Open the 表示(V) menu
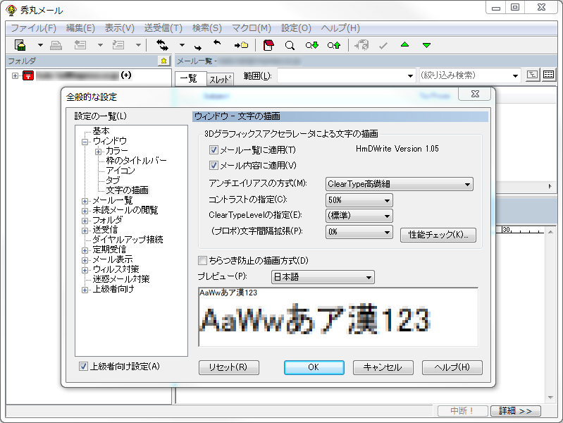563x423 pixels. click(119, 28)
